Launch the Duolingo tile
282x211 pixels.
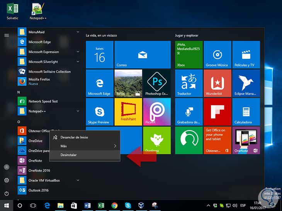click(x=157, y=140)
